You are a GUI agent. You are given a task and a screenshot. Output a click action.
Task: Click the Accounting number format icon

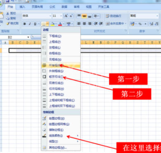132,24
